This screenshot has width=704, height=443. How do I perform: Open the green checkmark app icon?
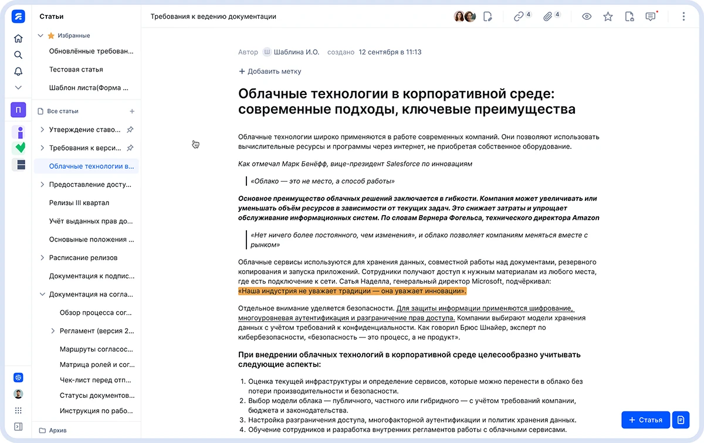(21, 148)
